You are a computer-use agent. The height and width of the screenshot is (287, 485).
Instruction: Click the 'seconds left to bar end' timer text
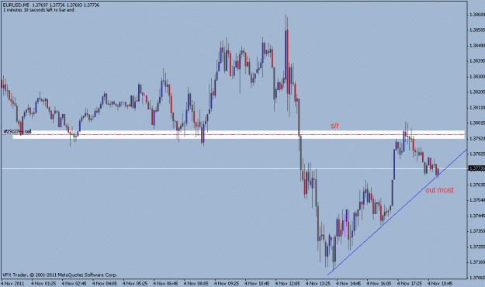point(38,10)
